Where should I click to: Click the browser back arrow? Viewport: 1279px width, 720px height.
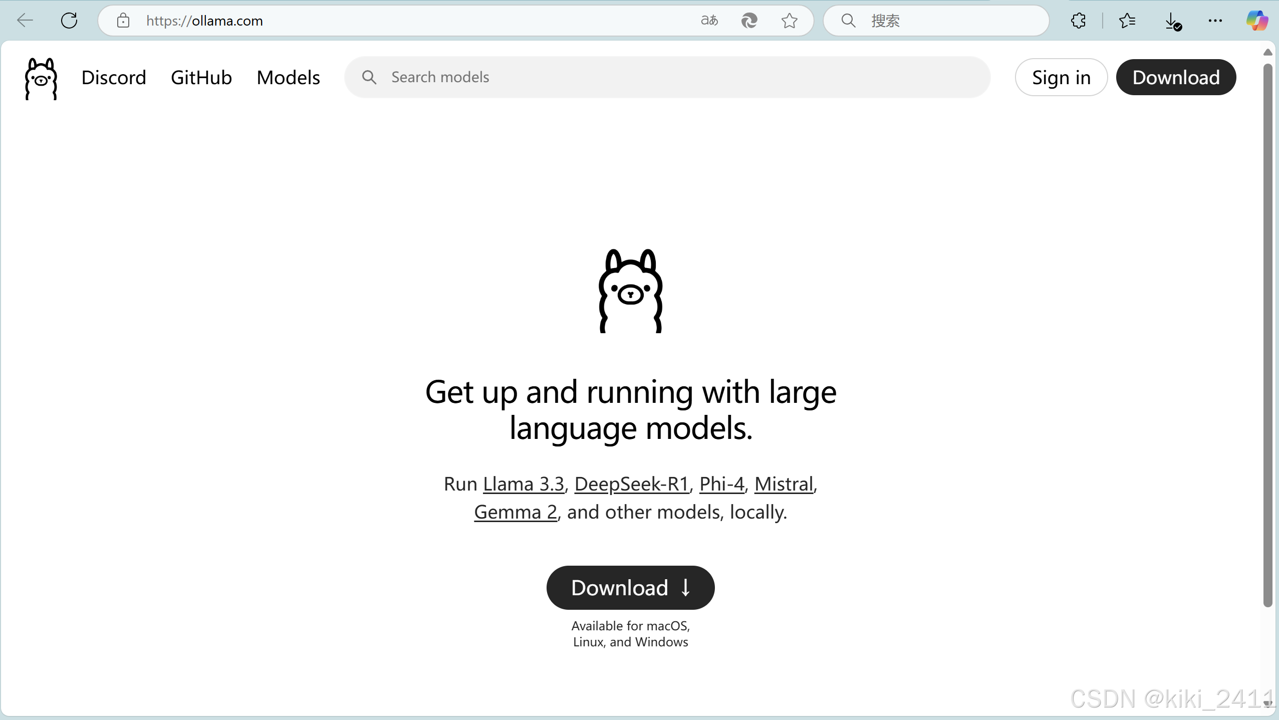tap(25, 21)
